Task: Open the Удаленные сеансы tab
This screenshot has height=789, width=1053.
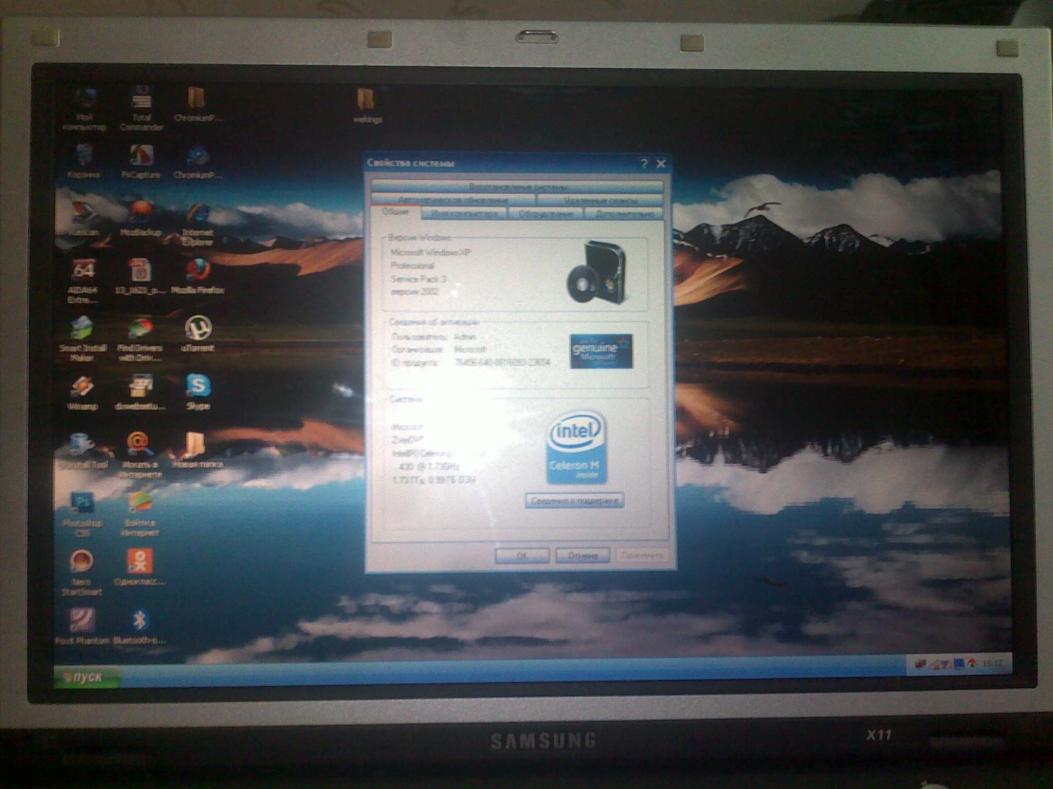Action: tap(600, 200)
